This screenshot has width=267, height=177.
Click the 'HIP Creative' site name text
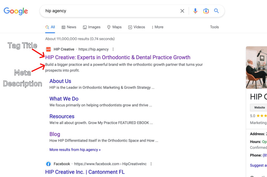64,49
